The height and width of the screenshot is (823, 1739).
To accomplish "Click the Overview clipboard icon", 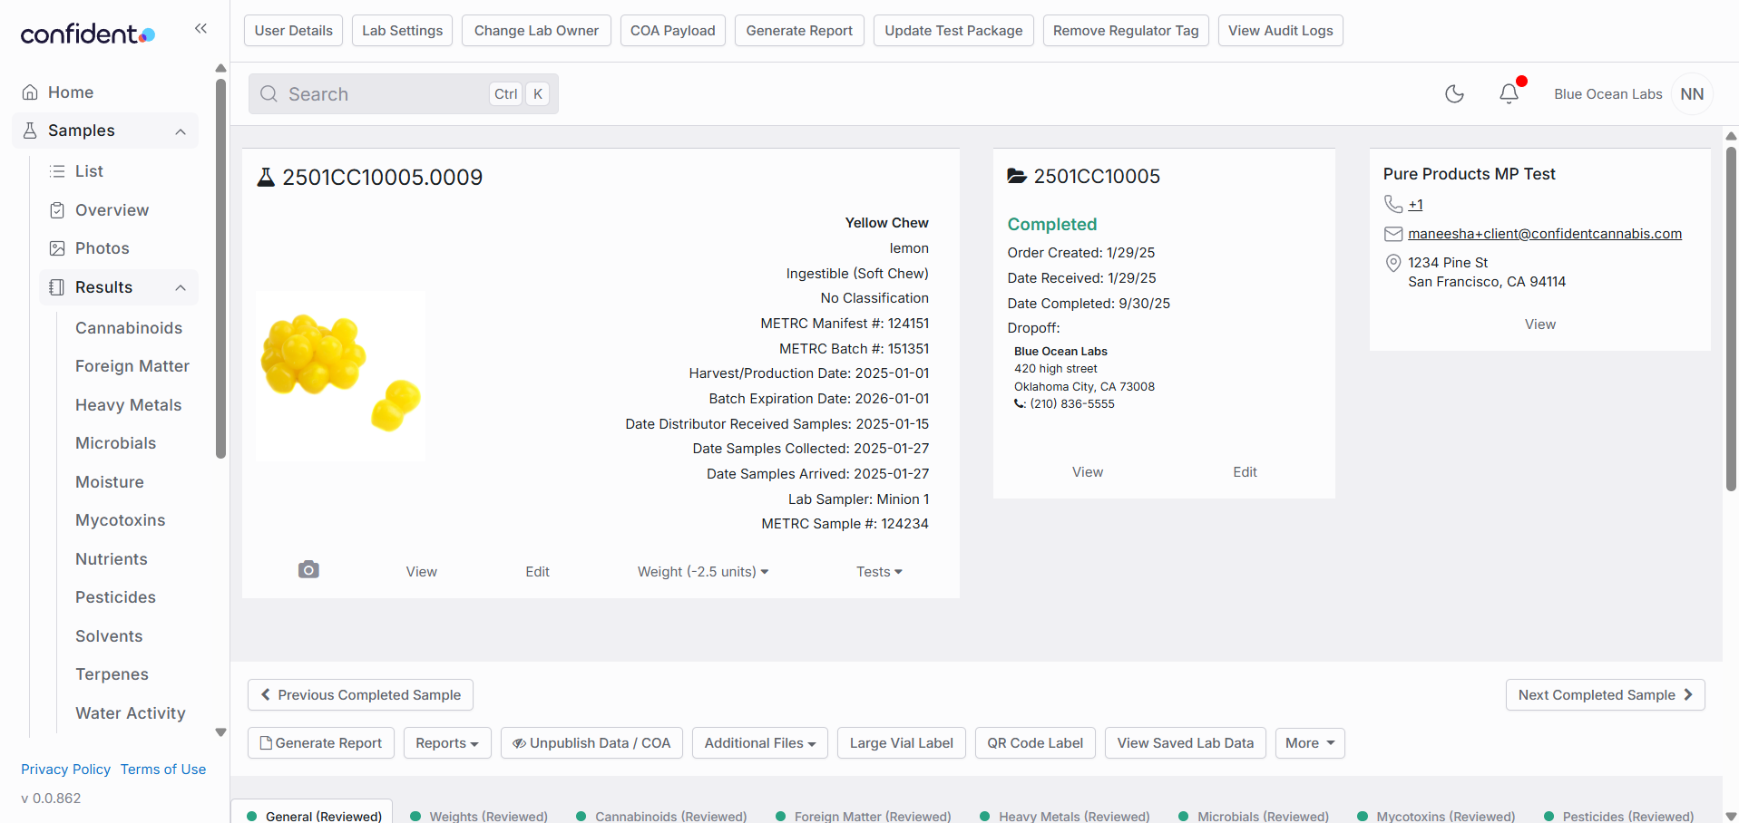I will tap(57, 209).
